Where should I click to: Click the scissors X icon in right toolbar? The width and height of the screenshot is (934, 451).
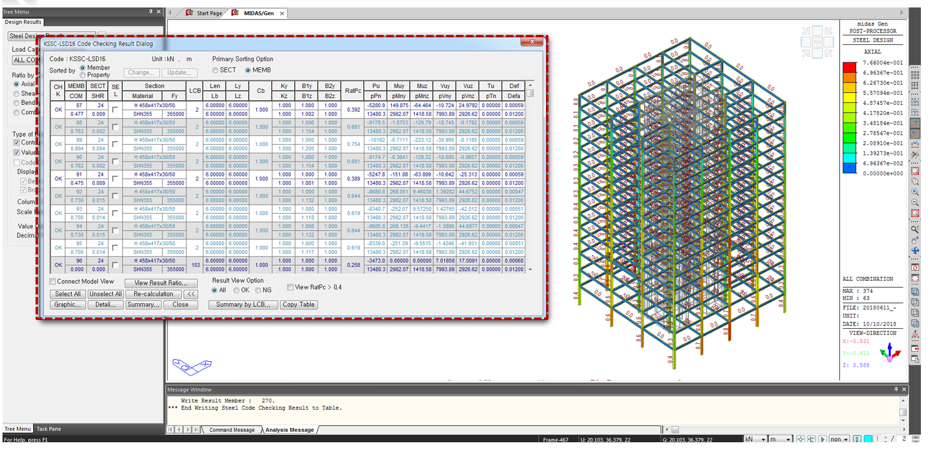point(915,155)
